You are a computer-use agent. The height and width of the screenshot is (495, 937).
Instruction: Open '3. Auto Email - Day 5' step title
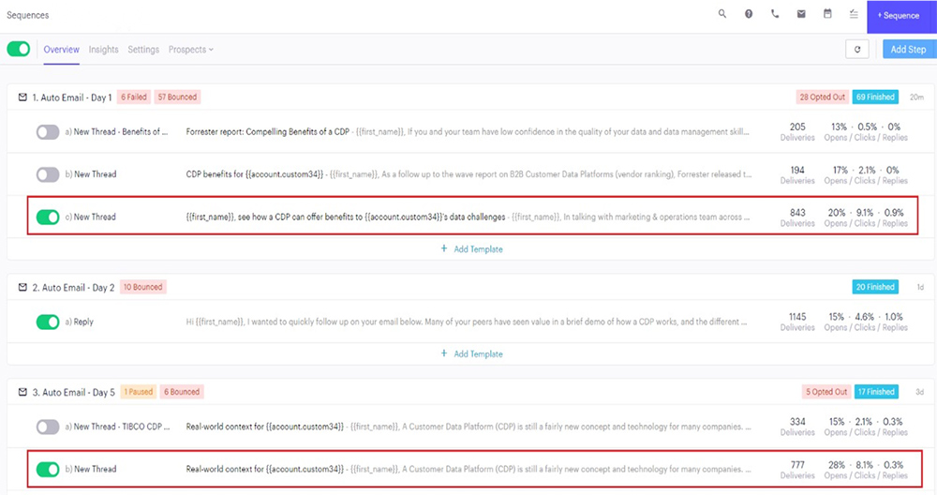(73, 393)
